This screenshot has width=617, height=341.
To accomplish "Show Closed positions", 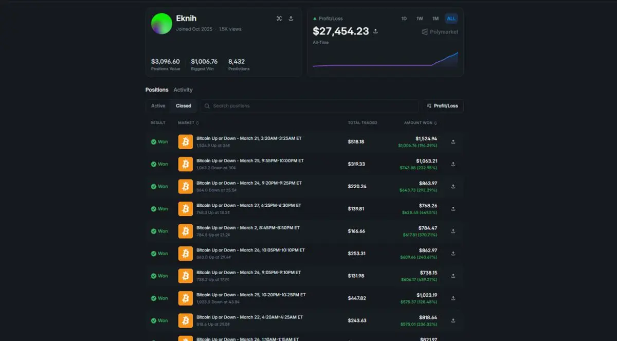I will (184, 106).
